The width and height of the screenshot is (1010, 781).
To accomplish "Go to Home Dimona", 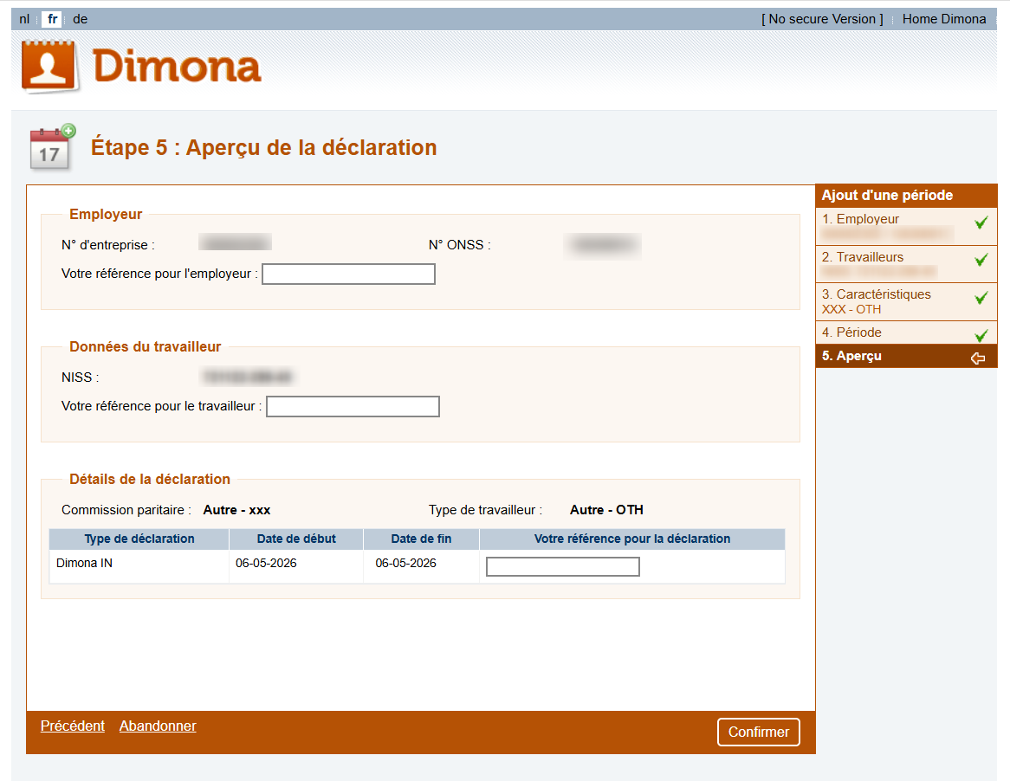I will point(943,19).
